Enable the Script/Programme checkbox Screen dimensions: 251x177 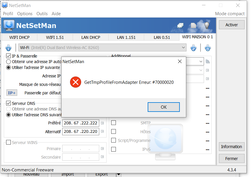[114, 140]
